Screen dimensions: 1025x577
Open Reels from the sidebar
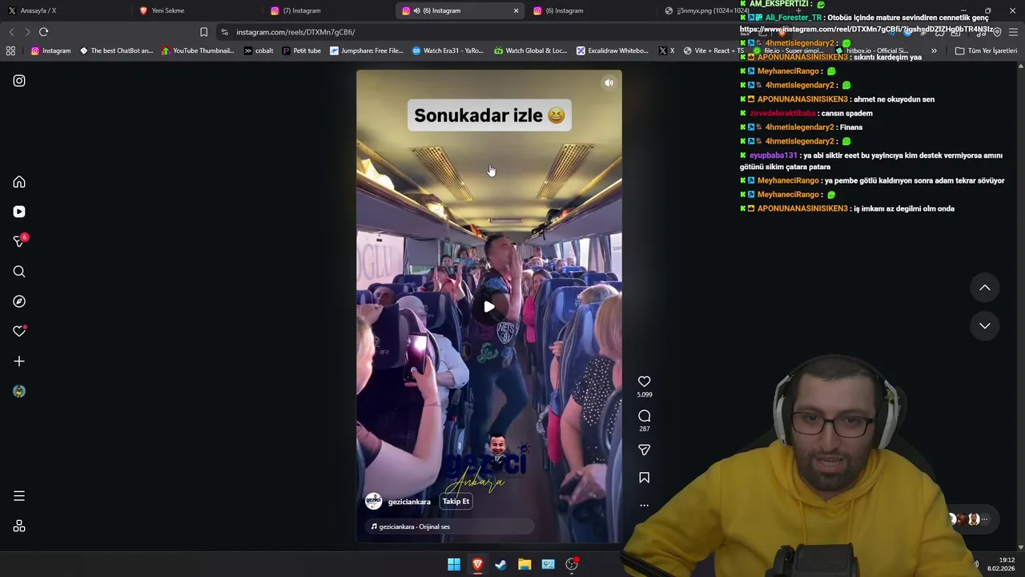(x=19, y=212)
